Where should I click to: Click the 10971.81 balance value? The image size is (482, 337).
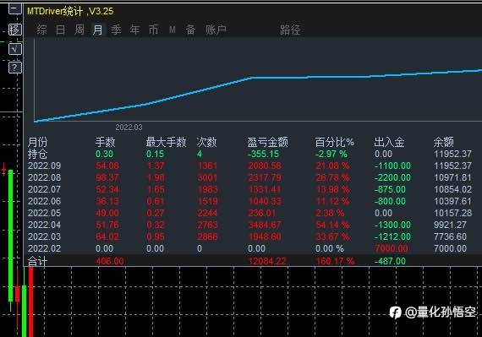[452, 177]
